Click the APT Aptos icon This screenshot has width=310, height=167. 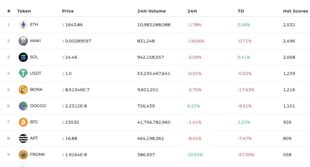(23, 138)
